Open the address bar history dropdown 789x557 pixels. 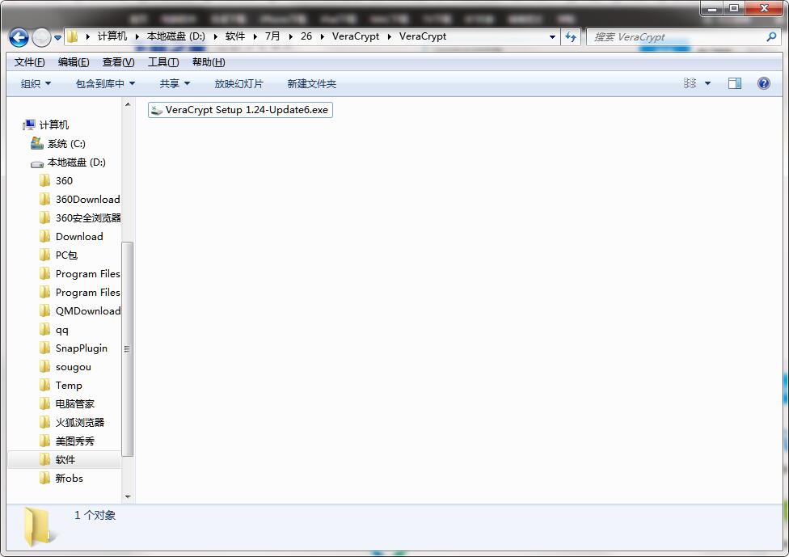552,37
